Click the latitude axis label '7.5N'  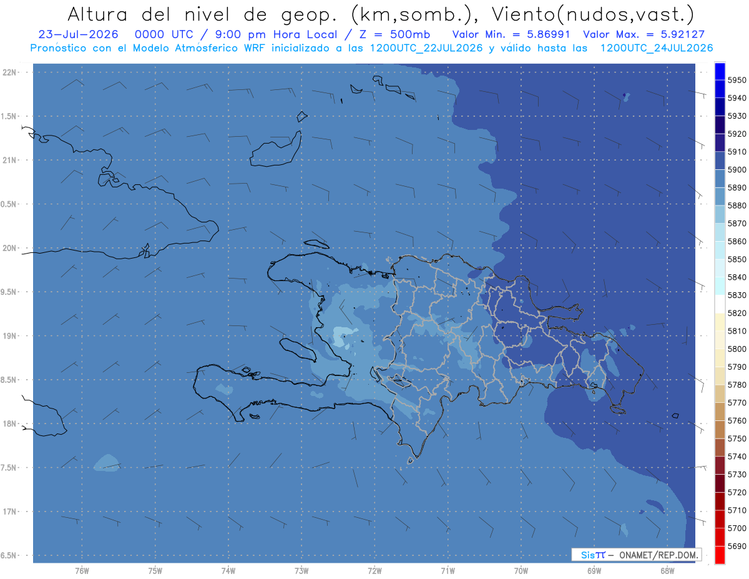click(x=9, y=467)
